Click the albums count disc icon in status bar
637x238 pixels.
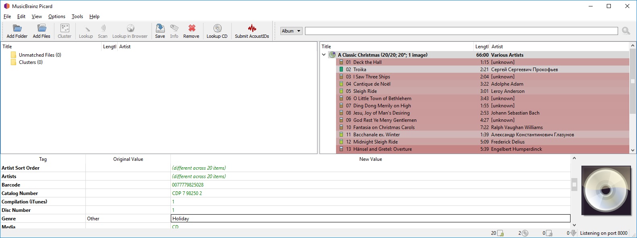pyautogui.click(x=525, y=233)
